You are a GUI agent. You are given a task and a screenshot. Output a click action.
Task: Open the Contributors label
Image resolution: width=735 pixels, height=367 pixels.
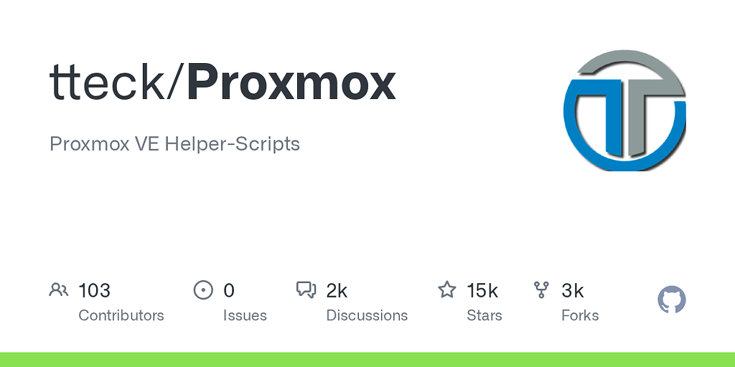121,315
